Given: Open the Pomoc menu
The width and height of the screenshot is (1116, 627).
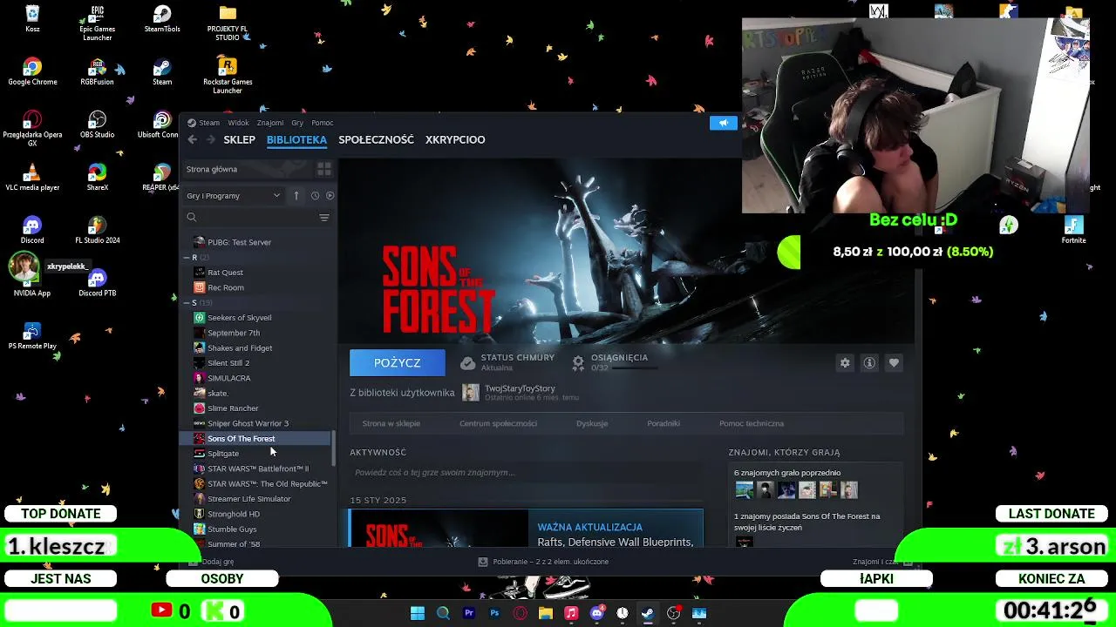Looking at the screenshot, I should (x=323, y=123).
